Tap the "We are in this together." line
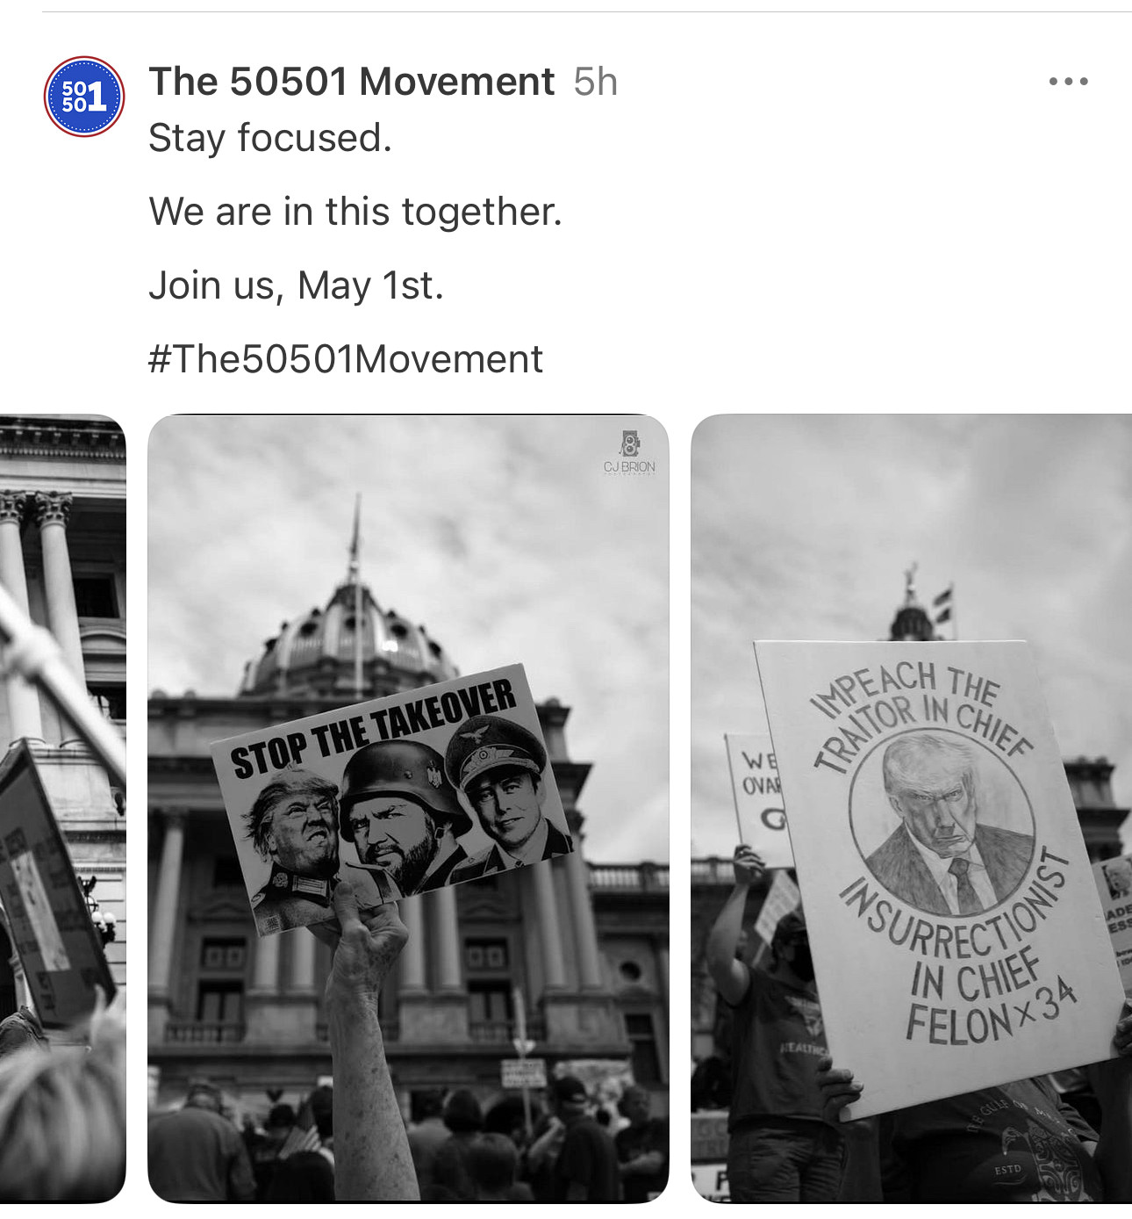Screen dimensions: 1132x1219 point(355,212)
